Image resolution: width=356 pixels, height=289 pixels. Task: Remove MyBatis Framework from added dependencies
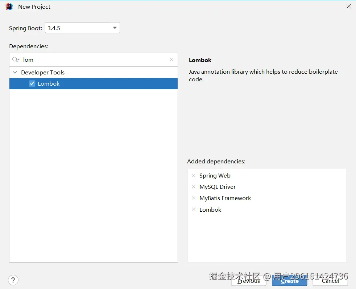pos(194,198)
